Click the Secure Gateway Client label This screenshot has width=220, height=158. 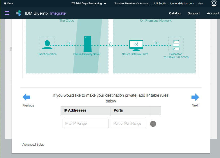(x=135, y=54)
